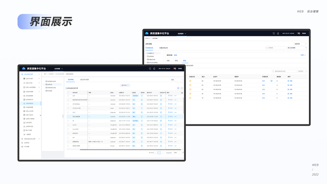Viewport: 327px width, 184px height.
Task: Click the 修复 link for port 19
Action: [290, 98]
